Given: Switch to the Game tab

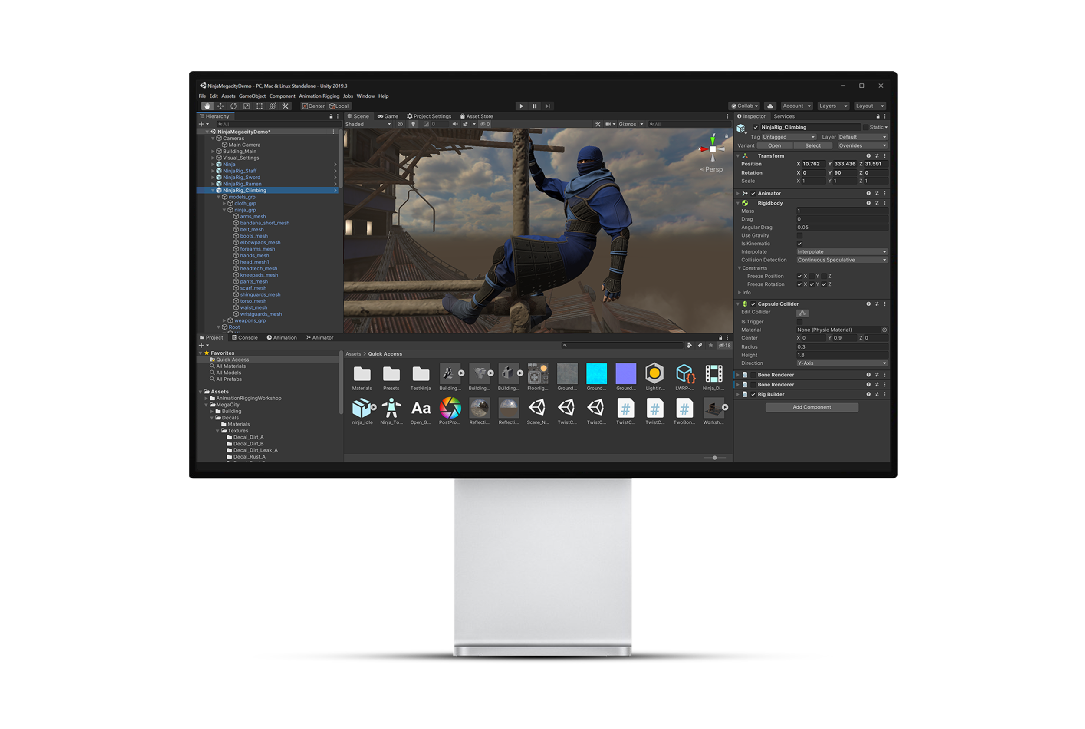Looking at the screenshot, I should coord(389,116).
